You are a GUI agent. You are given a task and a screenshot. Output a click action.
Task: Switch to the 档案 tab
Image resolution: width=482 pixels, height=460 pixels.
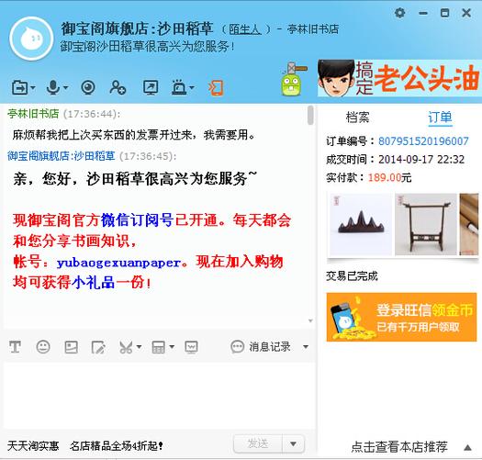point(357,118)
